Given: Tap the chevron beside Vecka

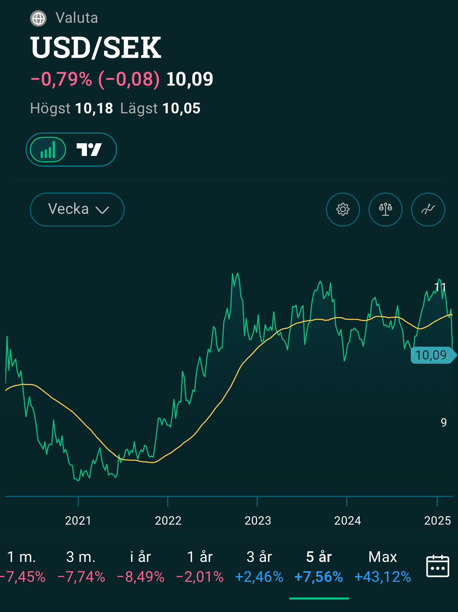Looking at the screenshot, I should click(102, 210).
